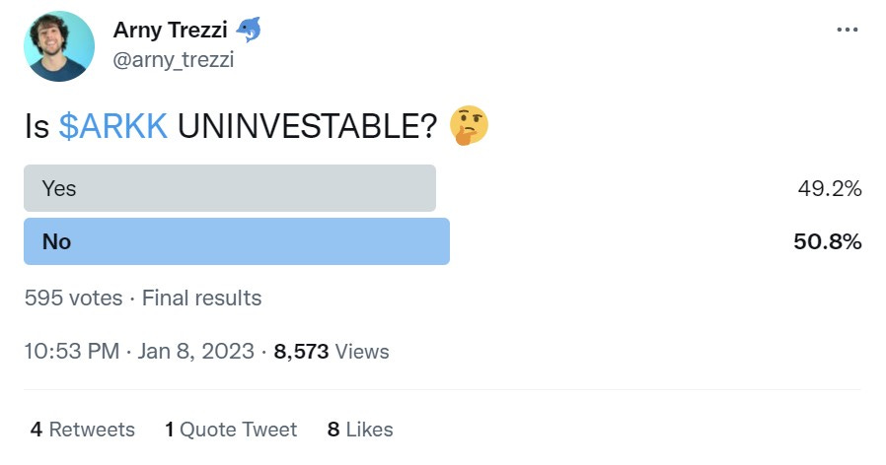Screen dimensions: 886x465
Task: Click the 50.8% poll percentage
Action: 827,241
